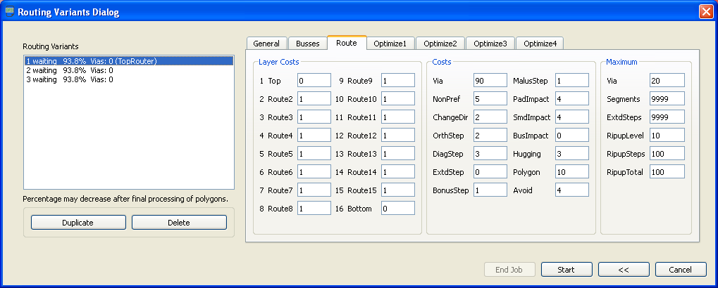Click the 3 Route3 layer cost field
This screenshot has height=288, width=718.
click(314, 117)
